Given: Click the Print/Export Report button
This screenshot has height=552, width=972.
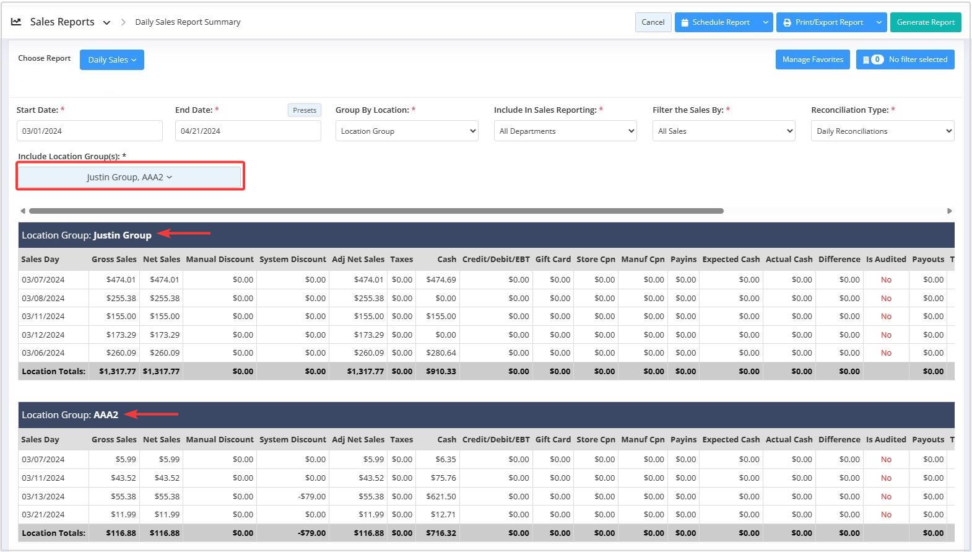Looking at the screenshot, I should click(x=823, y=22).
